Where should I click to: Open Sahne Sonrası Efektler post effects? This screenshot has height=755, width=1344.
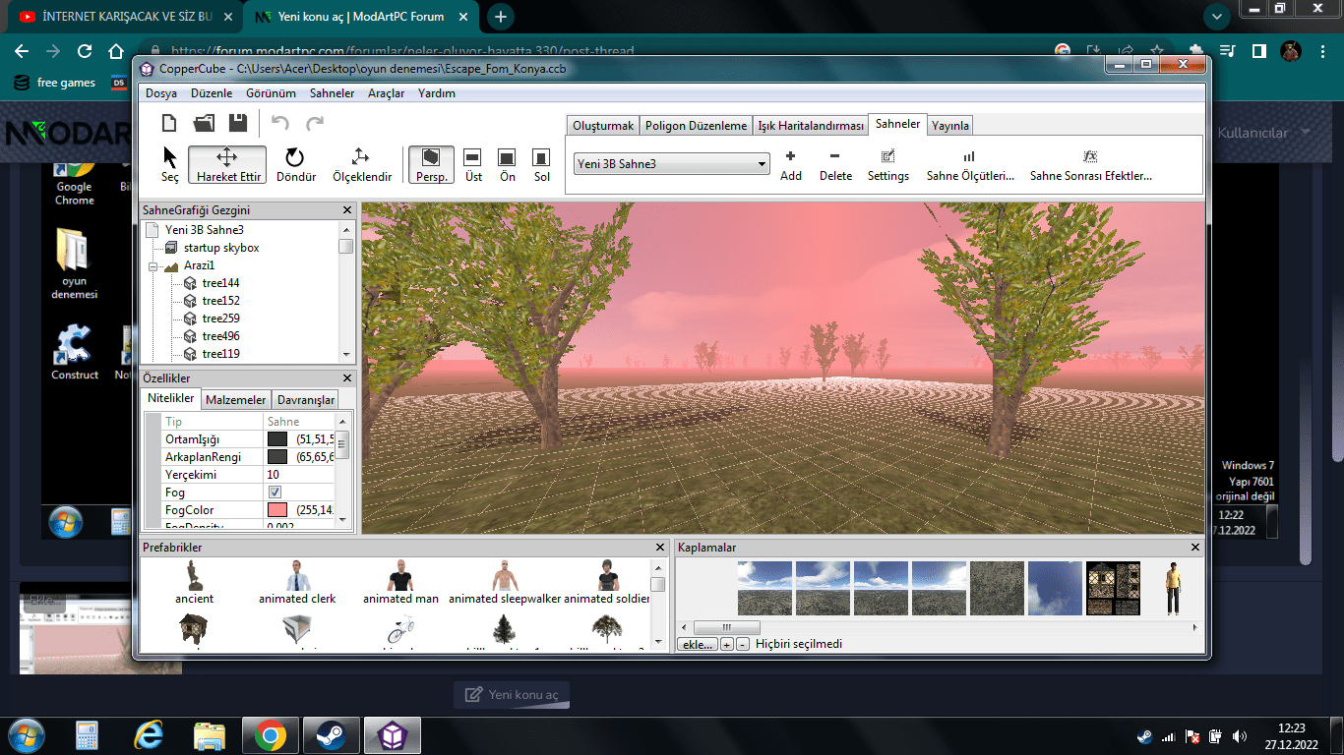(x=1090, y=165)
